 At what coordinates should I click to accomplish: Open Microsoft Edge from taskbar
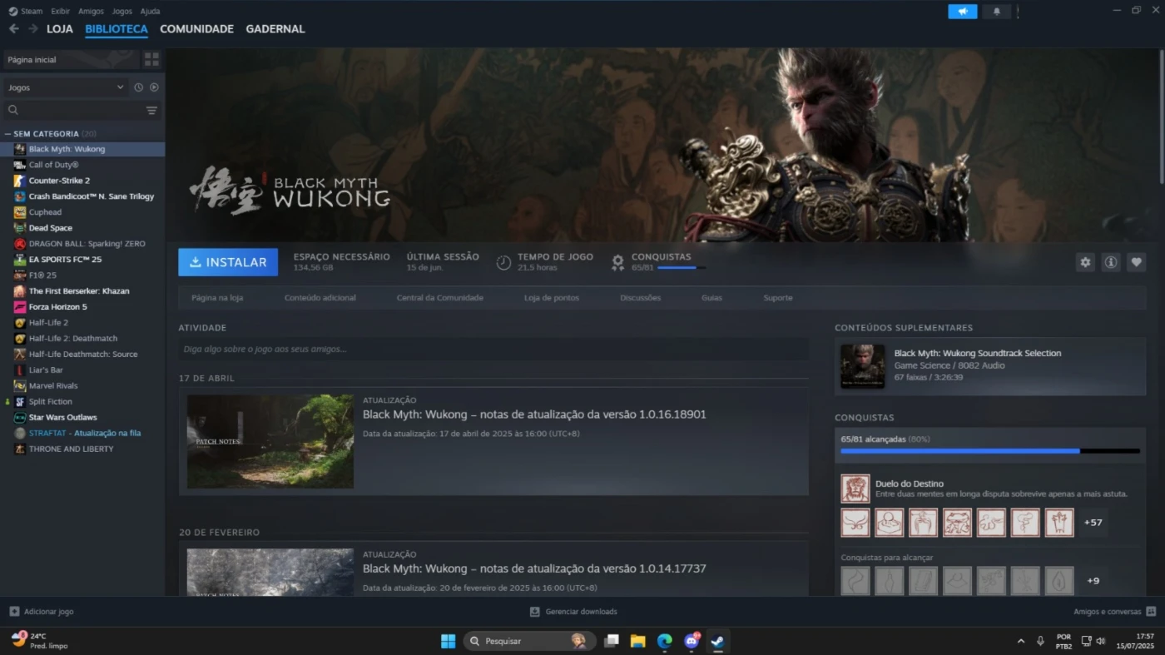(x=665, y=641)
